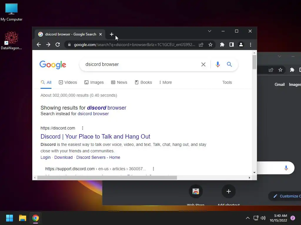Click Add shortcut plus in background window
The image size is (301, 225).
pos(228,191)
